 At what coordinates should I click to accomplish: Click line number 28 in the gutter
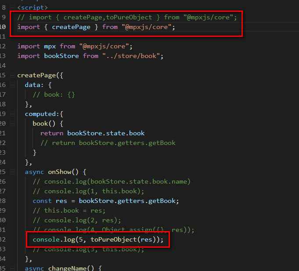tap(3, 201)
